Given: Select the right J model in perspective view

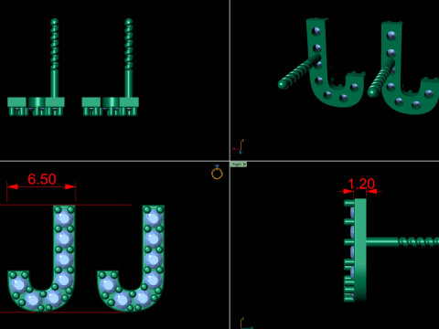Looking at the screenshot, I should point(403,68).
